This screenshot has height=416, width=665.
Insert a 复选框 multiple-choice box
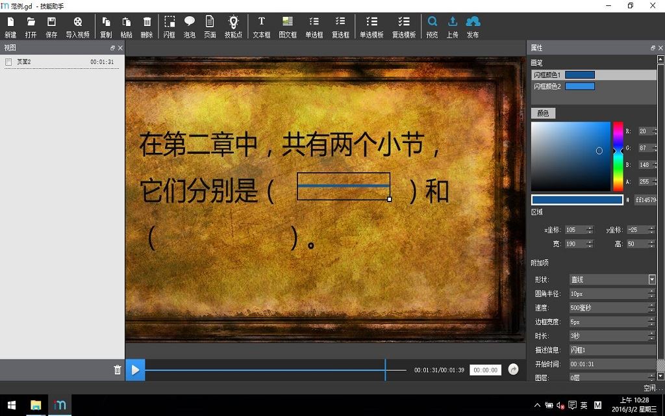pyautogui.click(x=340, y=27)
